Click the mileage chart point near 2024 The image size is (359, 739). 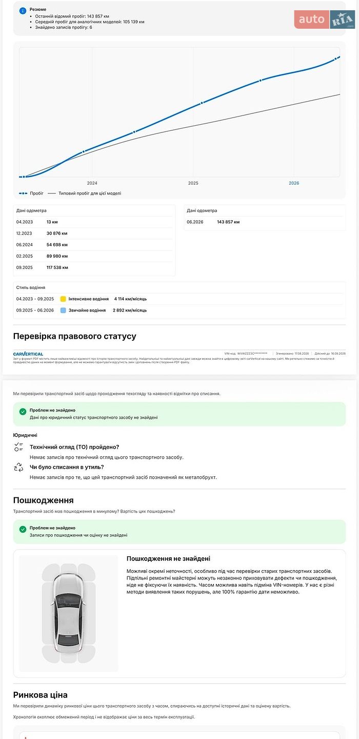click(83, 152)
